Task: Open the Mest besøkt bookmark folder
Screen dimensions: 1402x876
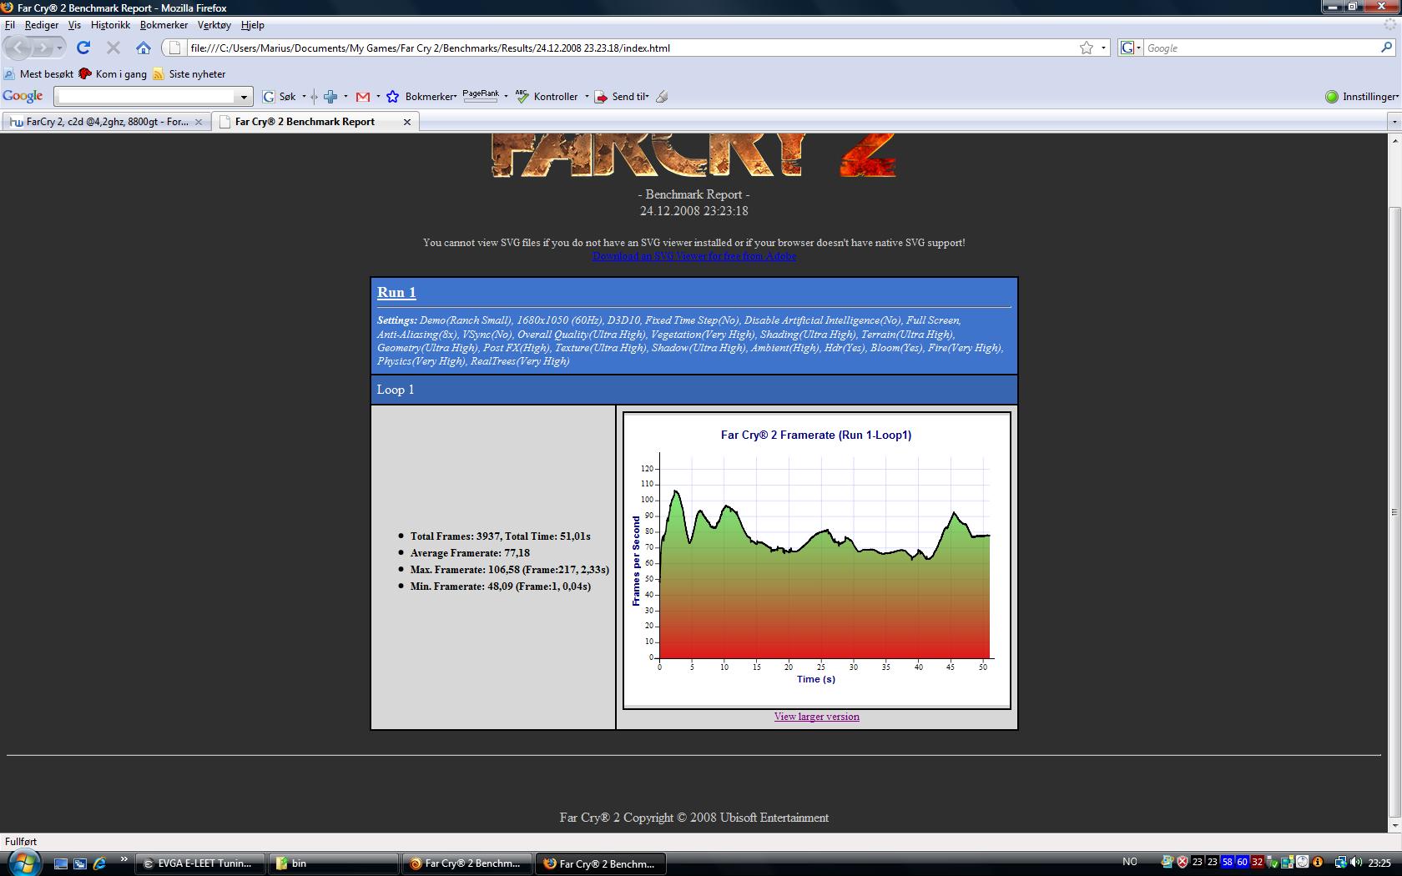Action: pos(38,74)
